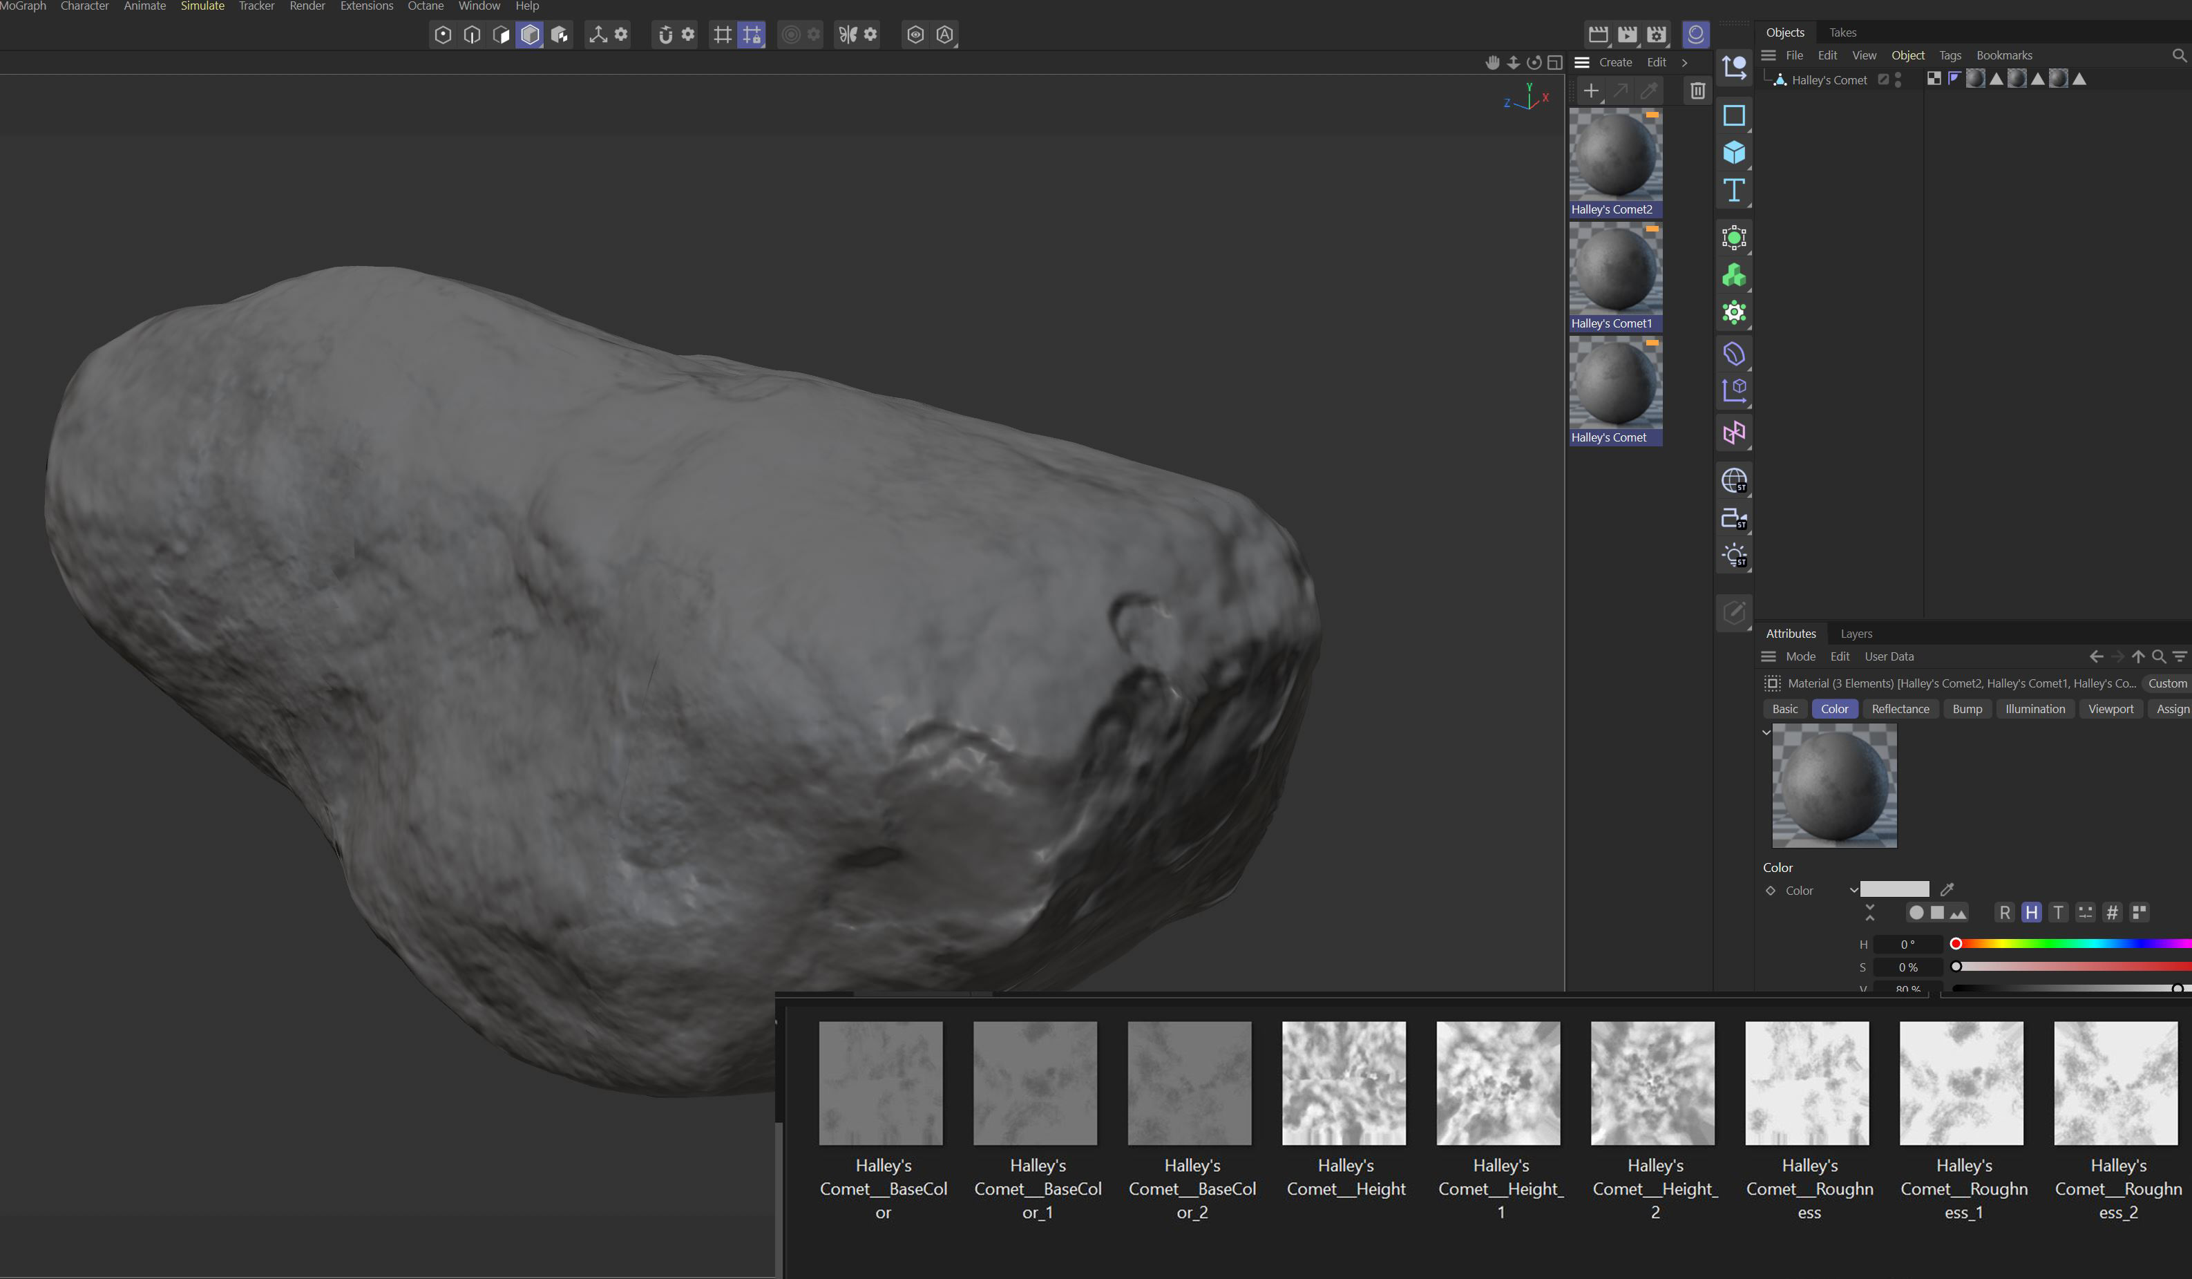
Task: Add green Cloner MoGraph icon
Action: tap(1733, 275)
